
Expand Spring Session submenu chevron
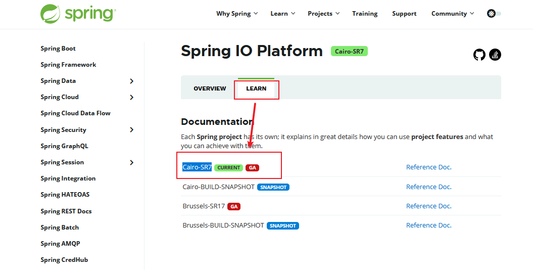click(x=132, y=162)
